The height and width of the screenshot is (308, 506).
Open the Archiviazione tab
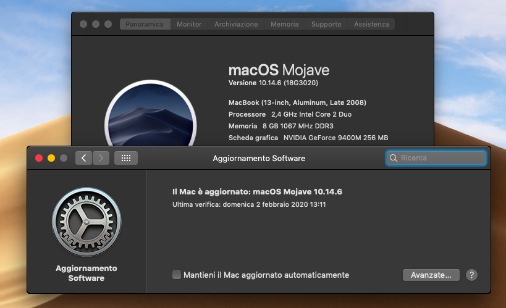coord(236,24)
